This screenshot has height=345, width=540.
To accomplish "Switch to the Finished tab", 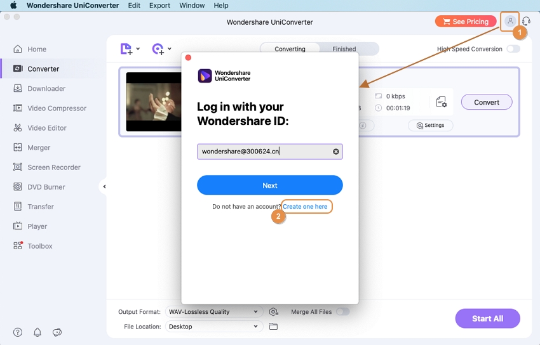I will [344, 49].
